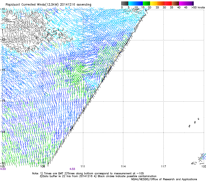Screen dimensions: 206x181
Task: Pick the orange 25-30 knots legend segment
Action: tap(161, 3)
